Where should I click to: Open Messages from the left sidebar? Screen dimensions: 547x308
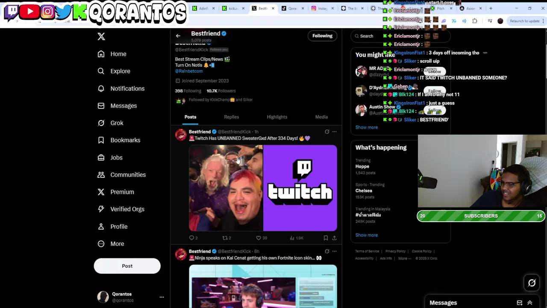pyautogui.click(x=117, y=106)
